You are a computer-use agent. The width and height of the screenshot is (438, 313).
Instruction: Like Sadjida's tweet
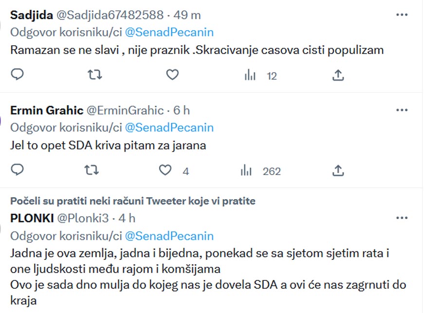coord(172,74)
